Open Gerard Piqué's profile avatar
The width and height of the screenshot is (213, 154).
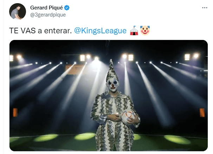pos(17,11)
